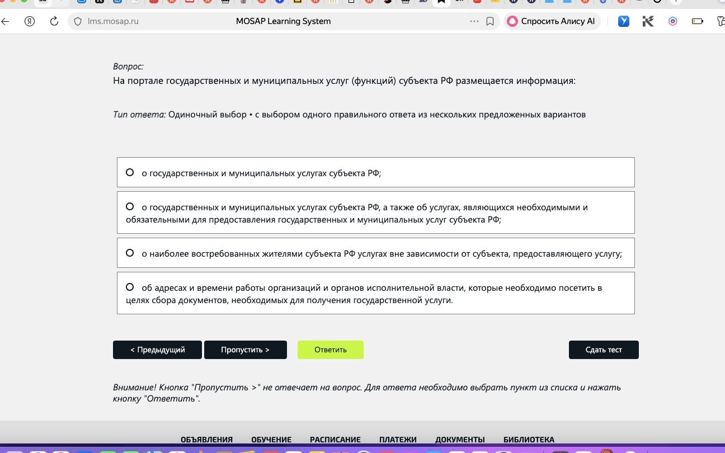This screenshot has height=453, width=725.
Task: Click the shield protection icon in address bar
Action: [x=78, y=21]
